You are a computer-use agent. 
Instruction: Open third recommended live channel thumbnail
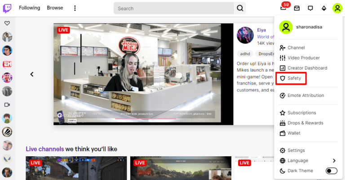(254, 168)
